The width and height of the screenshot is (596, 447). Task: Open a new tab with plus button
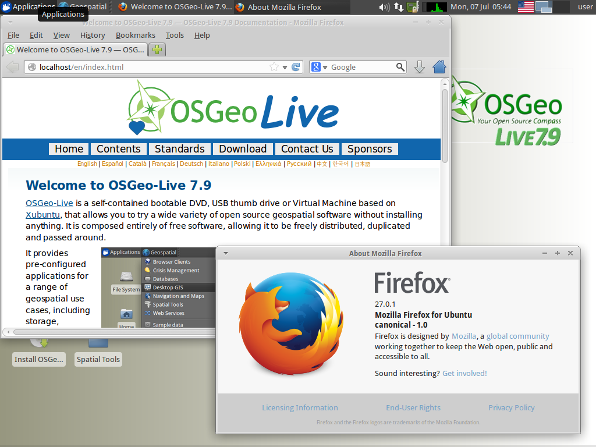(157, 50)
